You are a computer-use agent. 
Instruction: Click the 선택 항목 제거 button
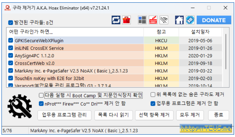(x=154, y=115)
